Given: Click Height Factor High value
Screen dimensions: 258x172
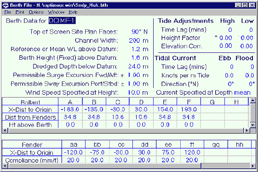Looking at the screenshot, I should tap(226, 38).
